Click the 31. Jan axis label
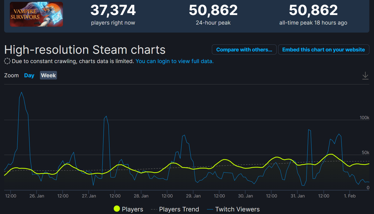Image resolution: width=374 pixels, height=214 pixels. point(298,196)
